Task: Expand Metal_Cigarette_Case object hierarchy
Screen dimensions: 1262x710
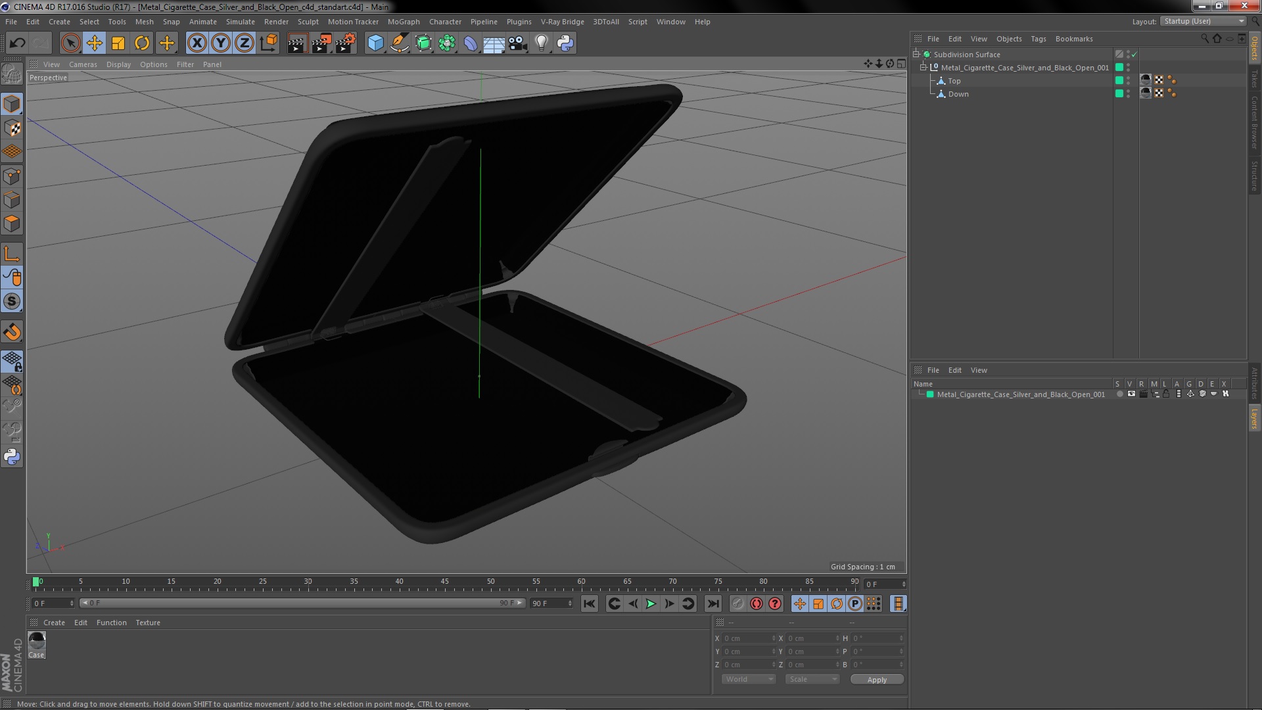Action: tap(923, 67)
